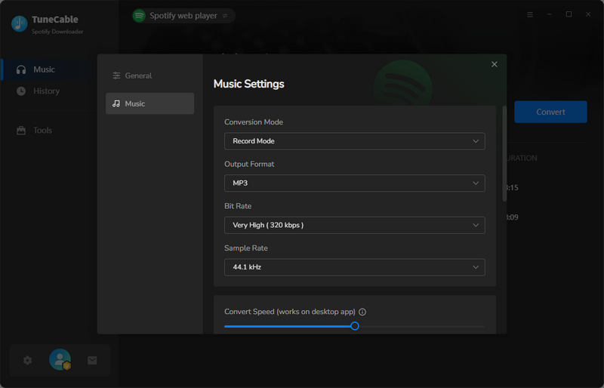Click the TuneCable logo icon

coord(19,24)
